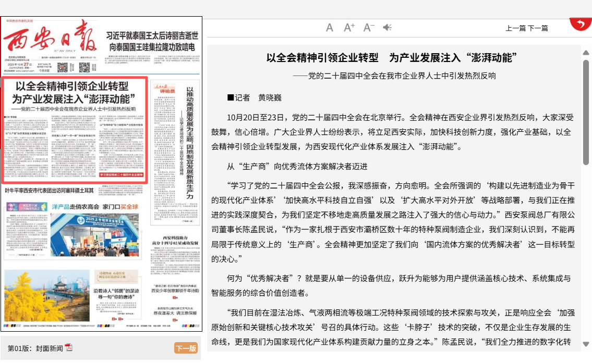Click the 下一版 next page button
This screenshot has height=364, width=592.
click(x=186, y=348)
